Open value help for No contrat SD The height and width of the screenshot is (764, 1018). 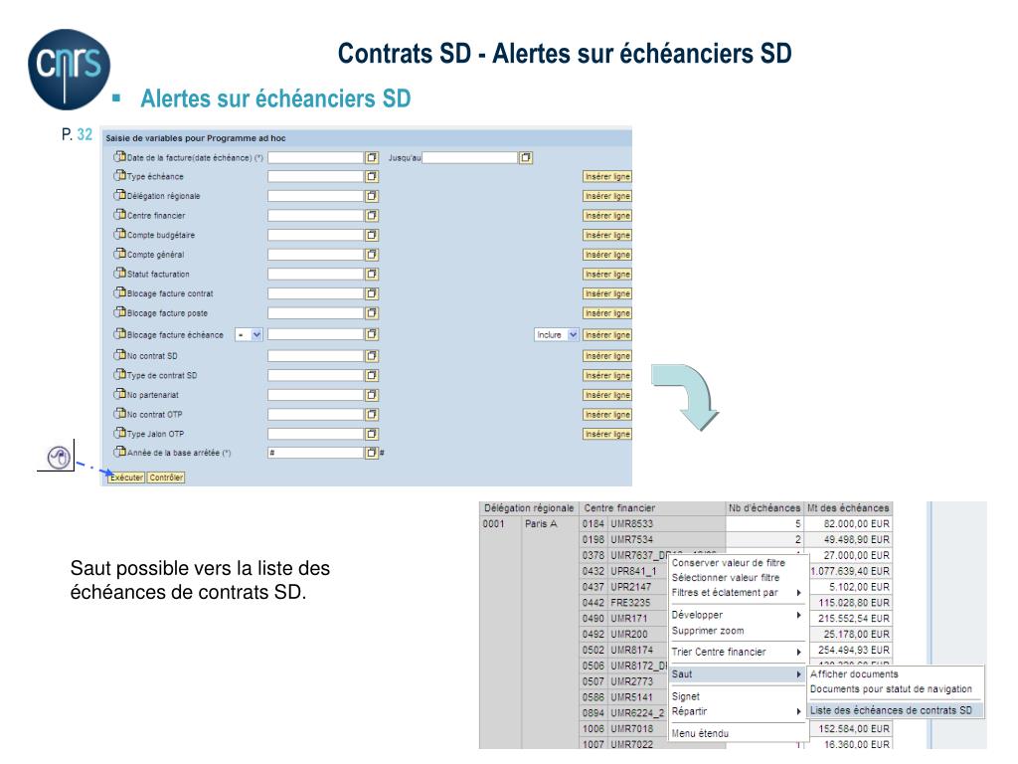[372, 356]
